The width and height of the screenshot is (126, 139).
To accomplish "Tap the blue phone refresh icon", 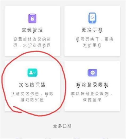I will coord(92,18).
